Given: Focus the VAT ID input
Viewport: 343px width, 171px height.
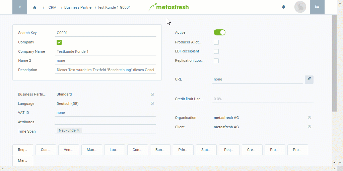Looking at the screenshot, I should click(x=105, y=113).
